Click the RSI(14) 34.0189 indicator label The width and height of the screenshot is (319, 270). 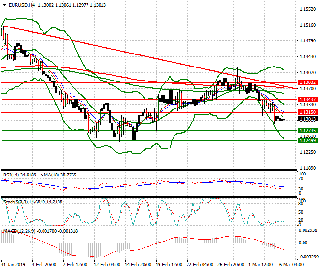(20, 175)
